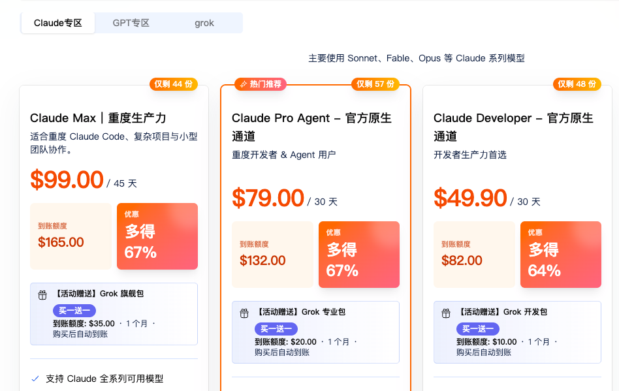The image size is (619, 391).
Task: Click the 重度开发者 & Agent 用户 subtitle
Action: click(284, 155)
